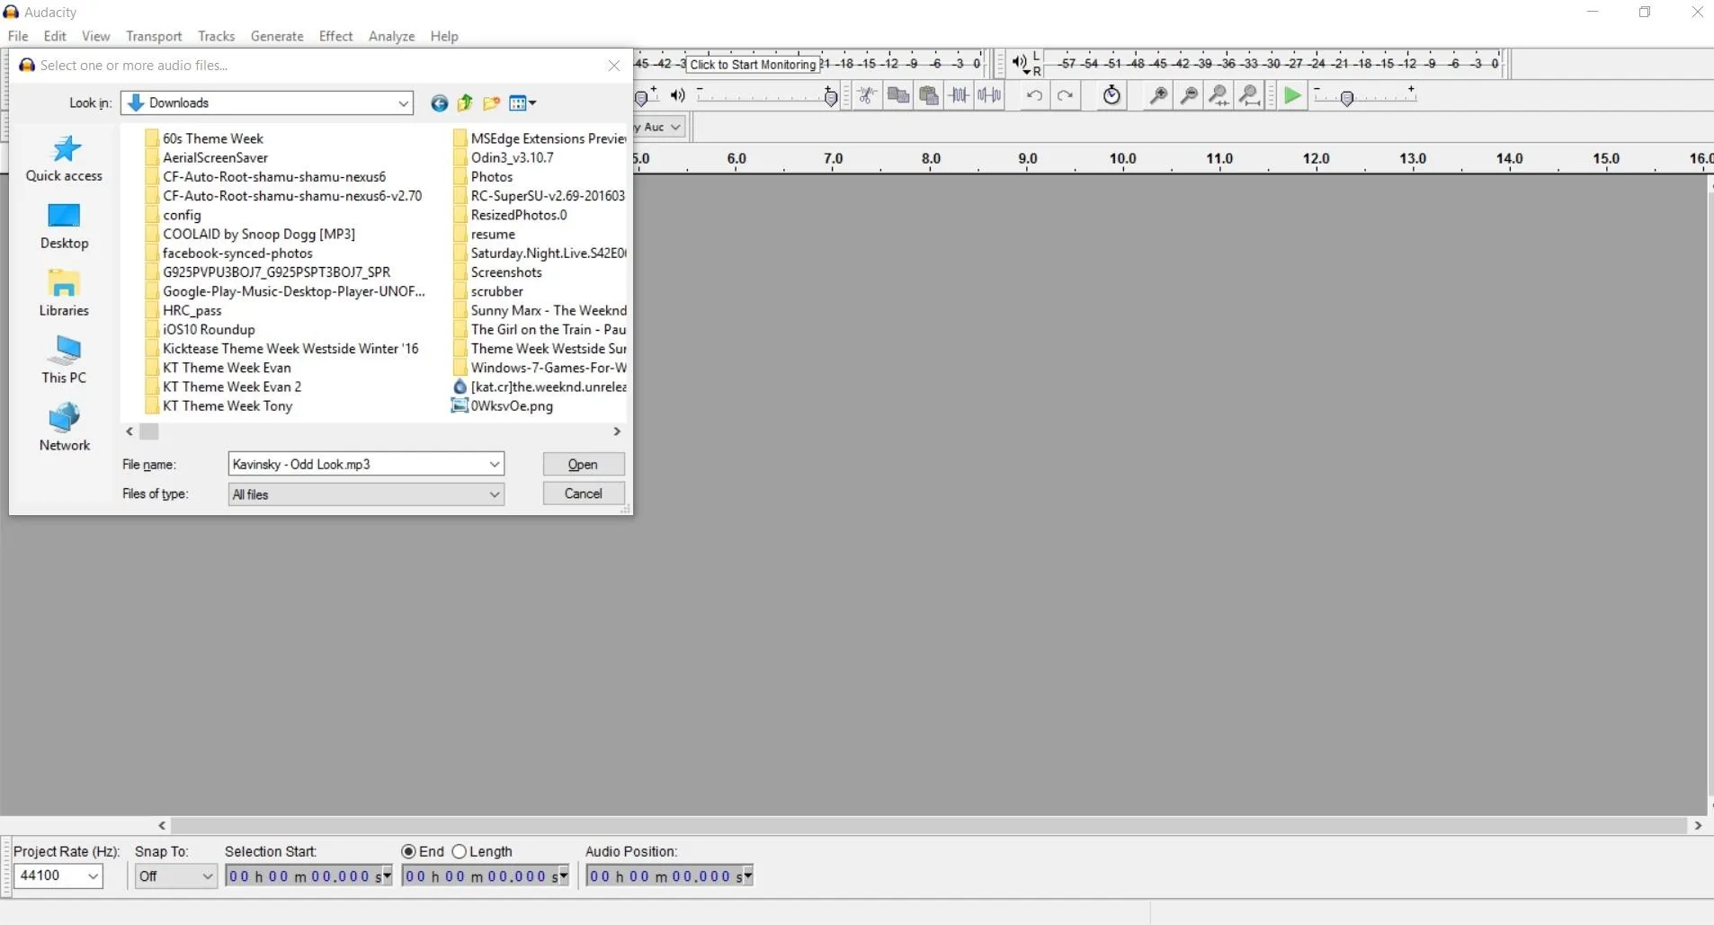The image size is (1714, 925).
Task: Select This PC in the places sidebar
Action: [64, 361]
